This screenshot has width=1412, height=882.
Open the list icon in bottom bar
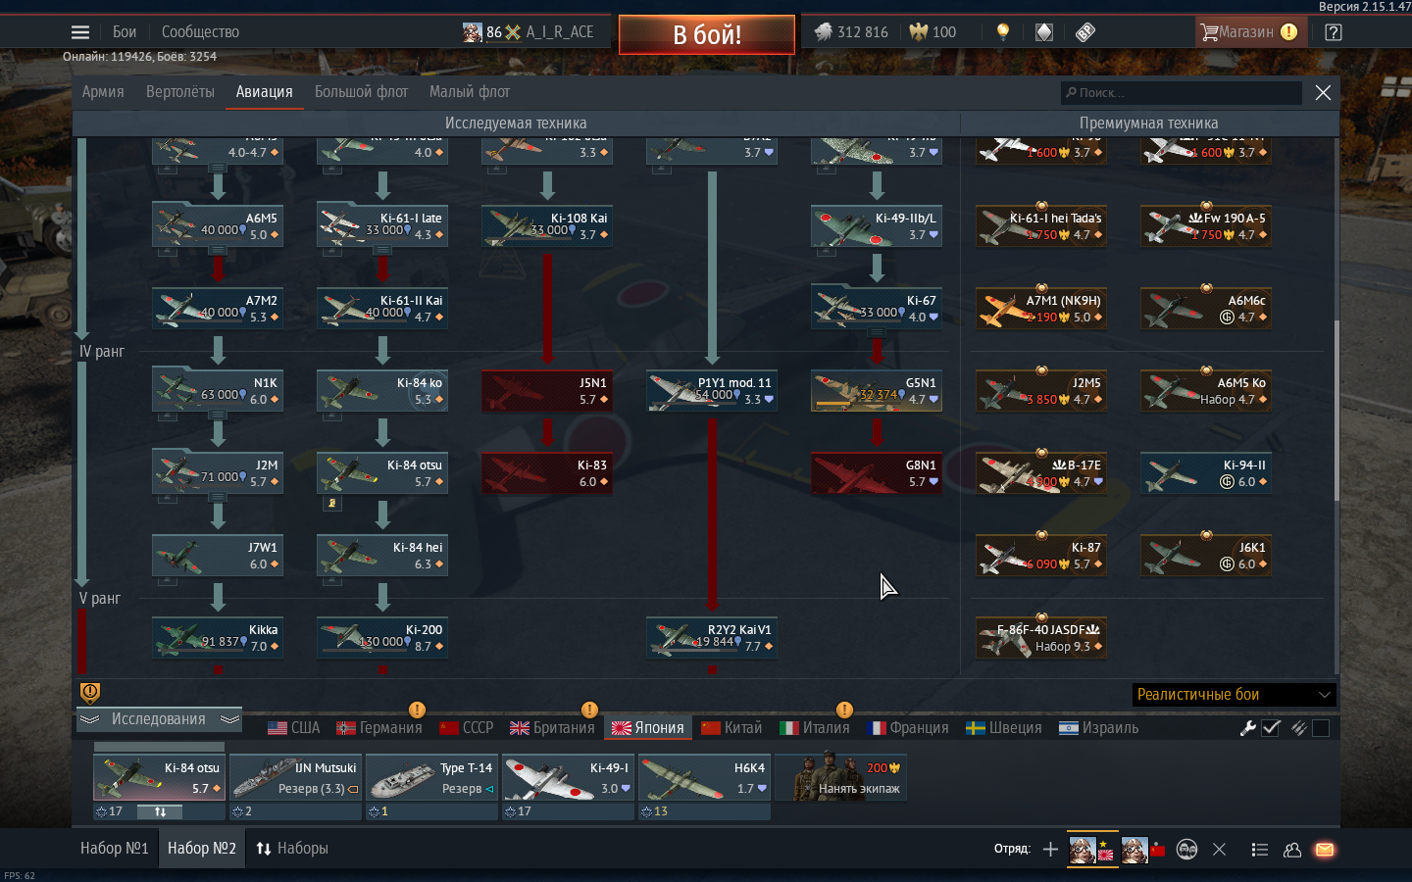pos(1260,850)
